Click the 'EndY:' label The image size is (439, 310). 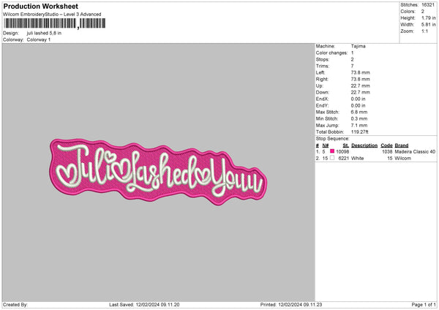322,105
